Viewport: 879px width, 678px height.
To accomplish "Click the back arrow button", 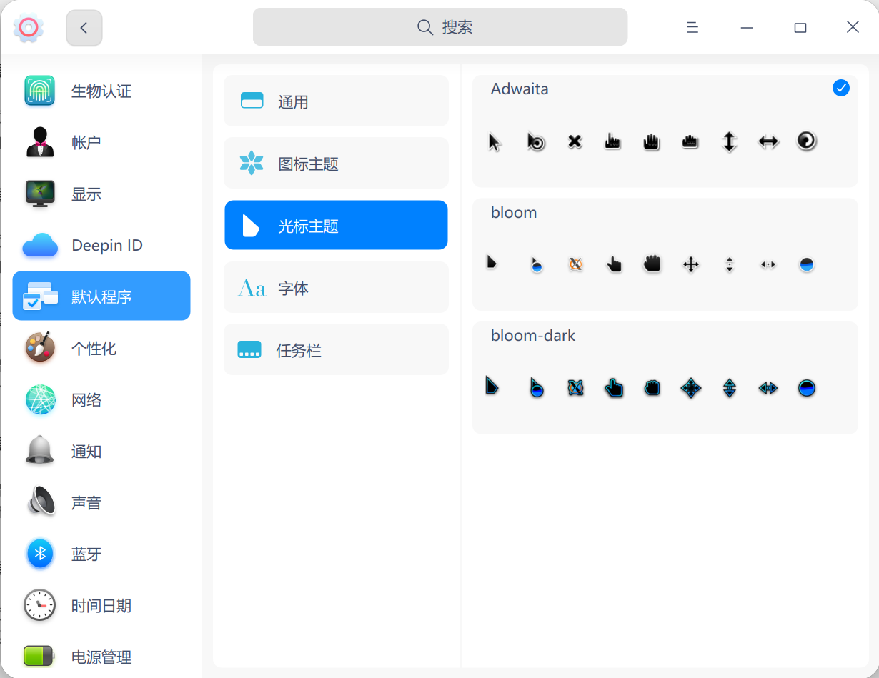I will click(84, 27).
